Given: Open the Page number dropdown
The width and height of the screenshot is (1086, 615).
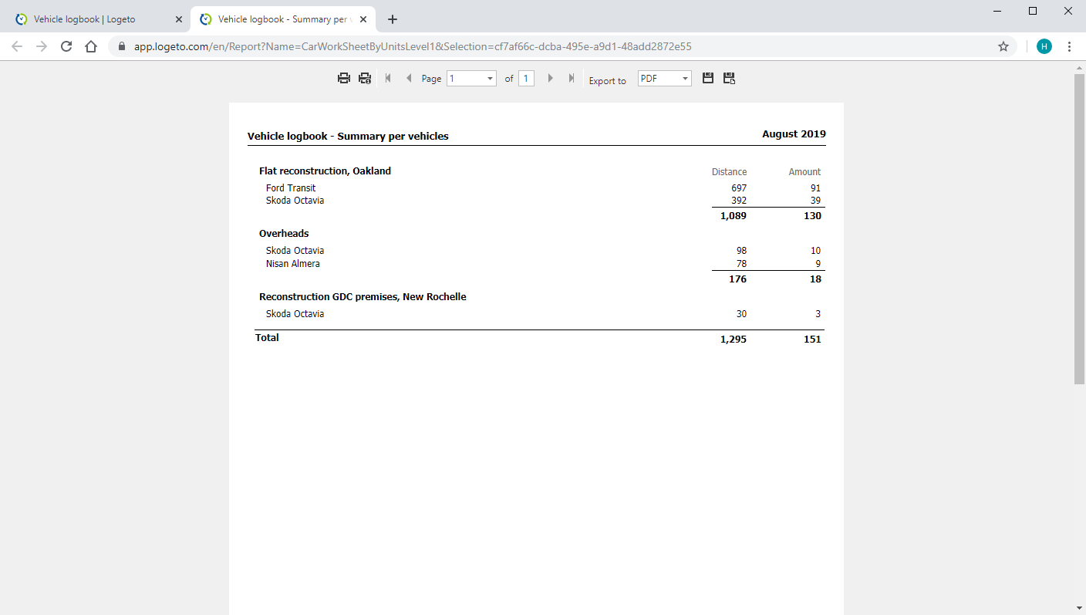Looking at the screenshot, I should (471, 79).
